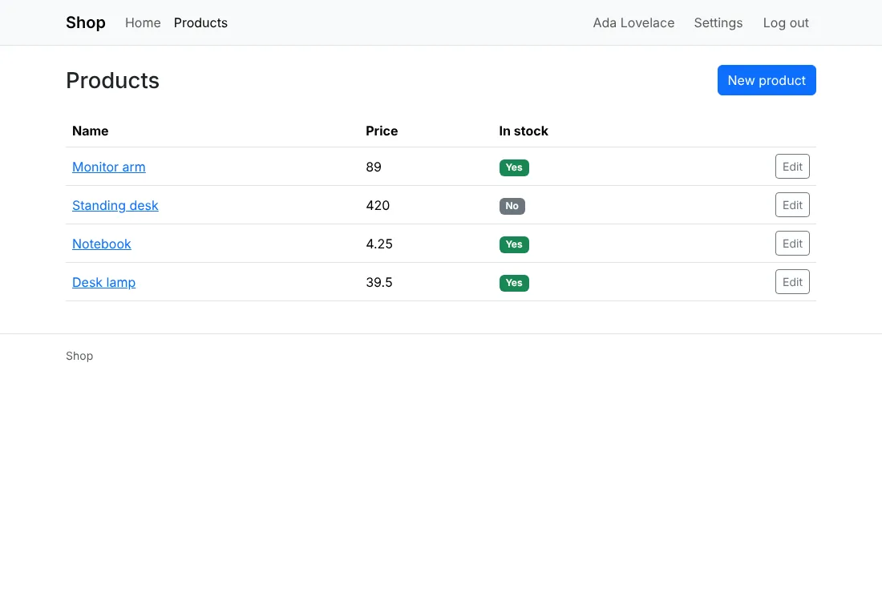Select the Products nav item

[x=200, y=22]
